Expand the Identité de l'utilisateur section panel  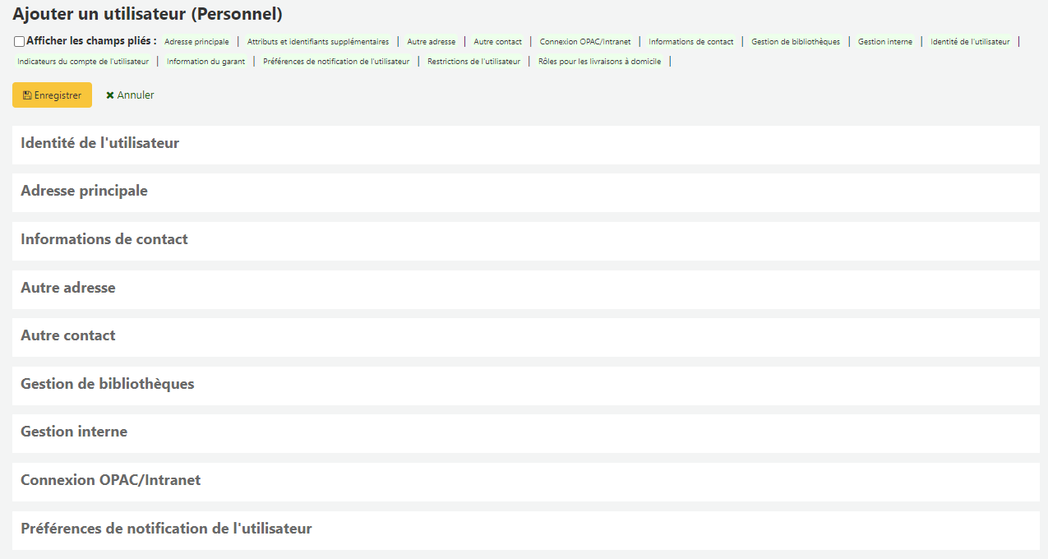[x=100, y=143]
